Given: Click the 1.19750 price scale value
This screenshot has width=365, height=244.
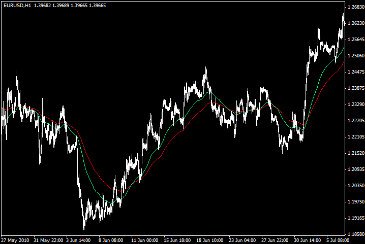Looking at the screenshot, I should click(x=355, y=202).
